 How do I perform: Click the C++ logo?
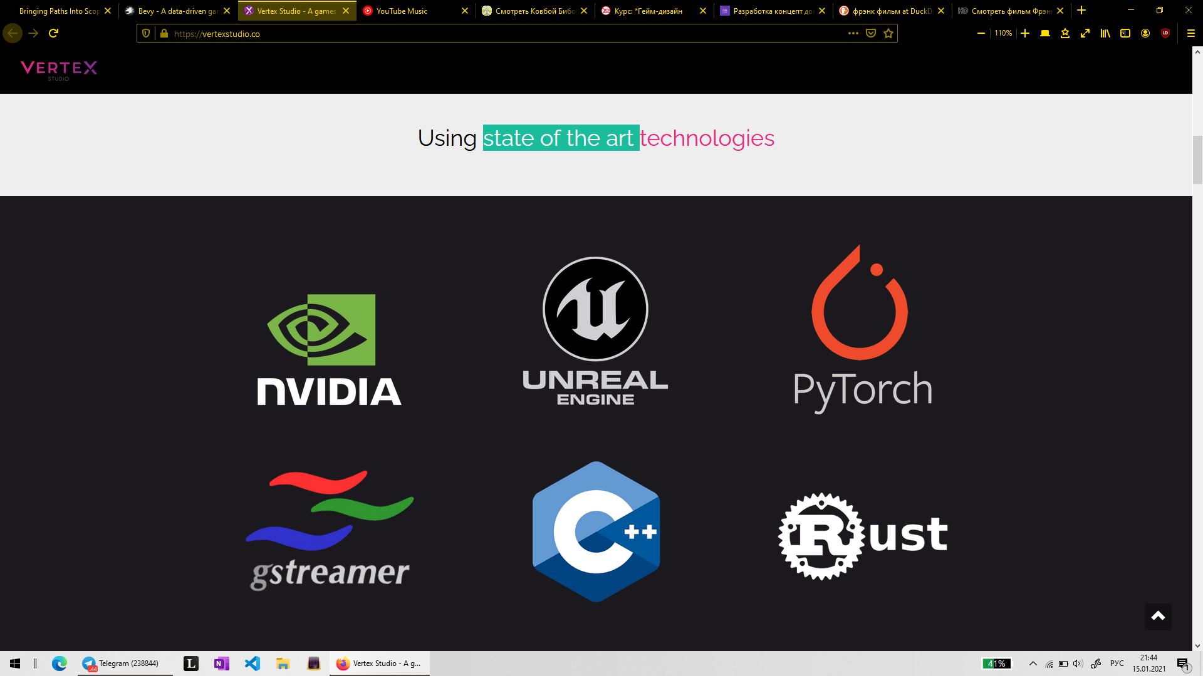point(596,531)
